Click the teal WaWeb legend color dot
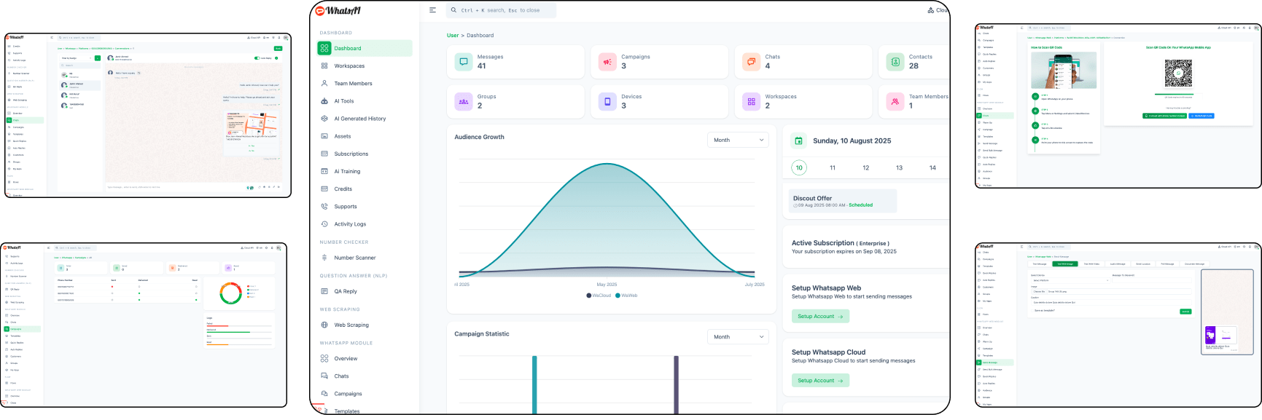The width and height of the screenshot is (1262, 420). click(x=618, y=296)
